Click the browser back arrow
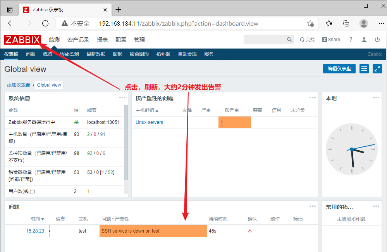387x252 pixels. coord(11,24)
